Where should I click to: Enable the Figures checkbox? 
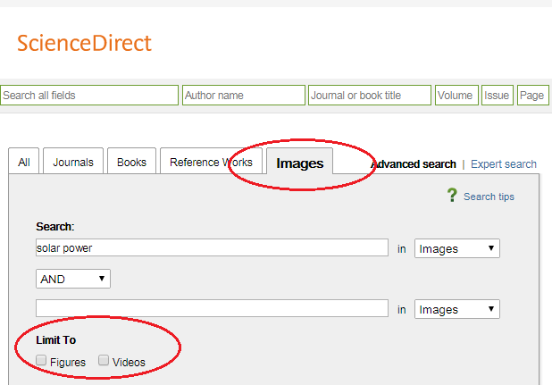pos(42,361)
